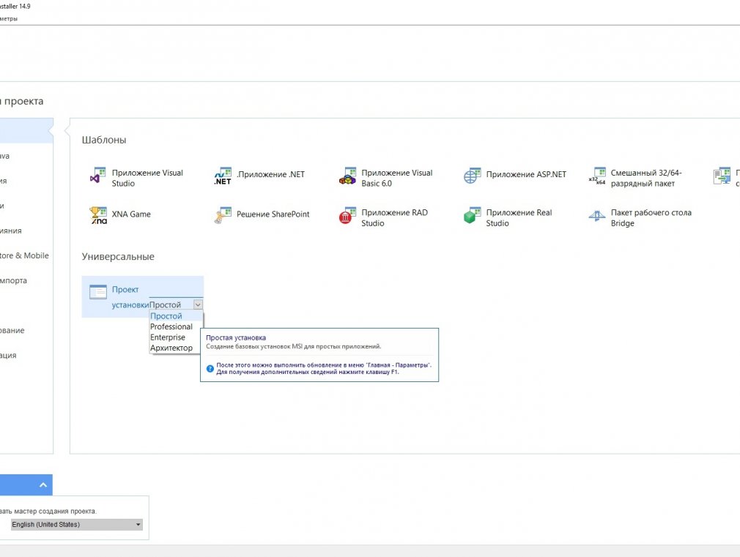Click the 'Приложение RAD Studio' label
Image resolution: width=740 pixels, height=557 pixels.
[x=394, y=218]
